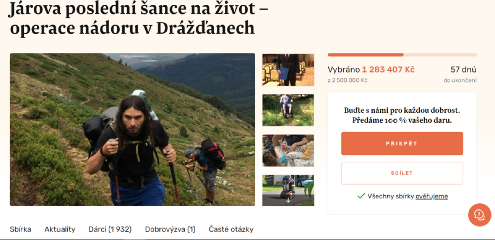
Task: Switch to the Sbírka tab
Action: click(20, 229)
